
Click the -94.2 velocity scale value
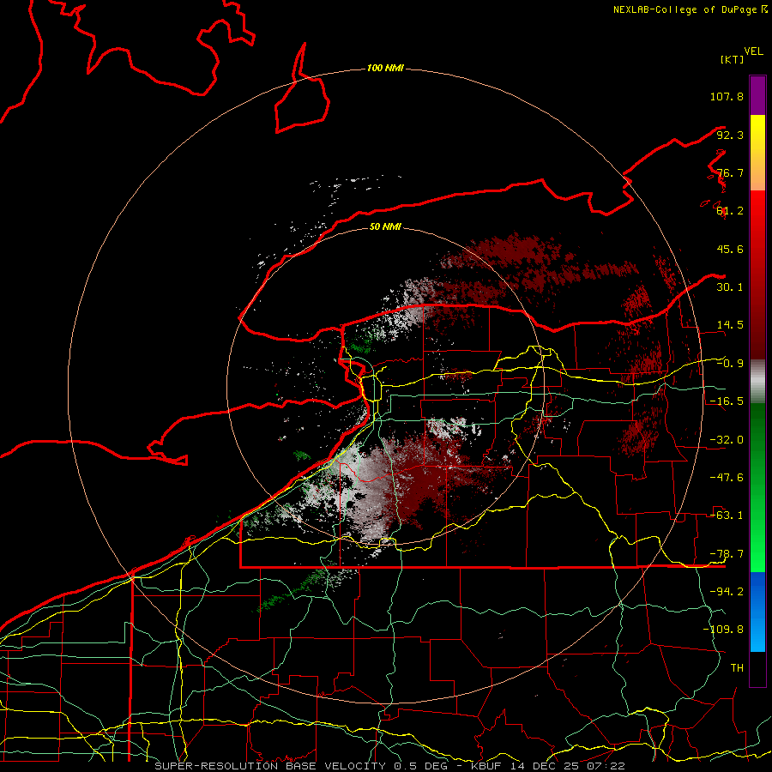727,591
